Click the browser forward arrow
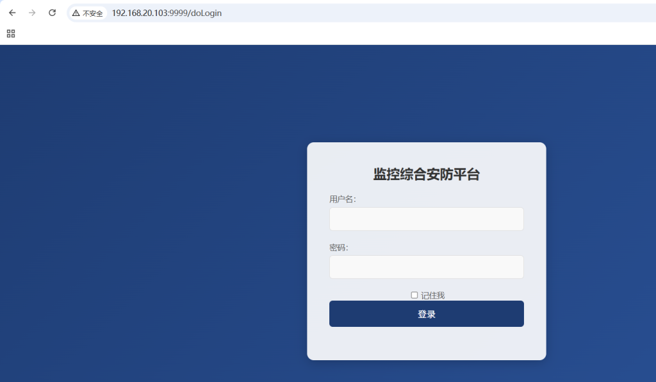 point(32,13)
